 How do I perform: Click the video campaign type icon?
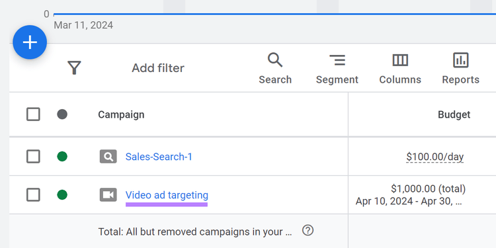point(108,195)
